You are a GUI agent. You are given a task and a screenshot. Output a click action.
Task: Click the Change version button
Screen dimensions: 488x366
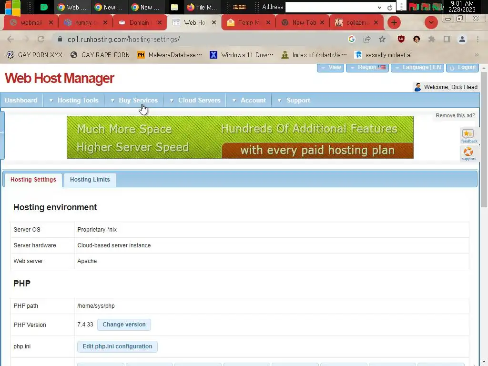coord(124,325)
